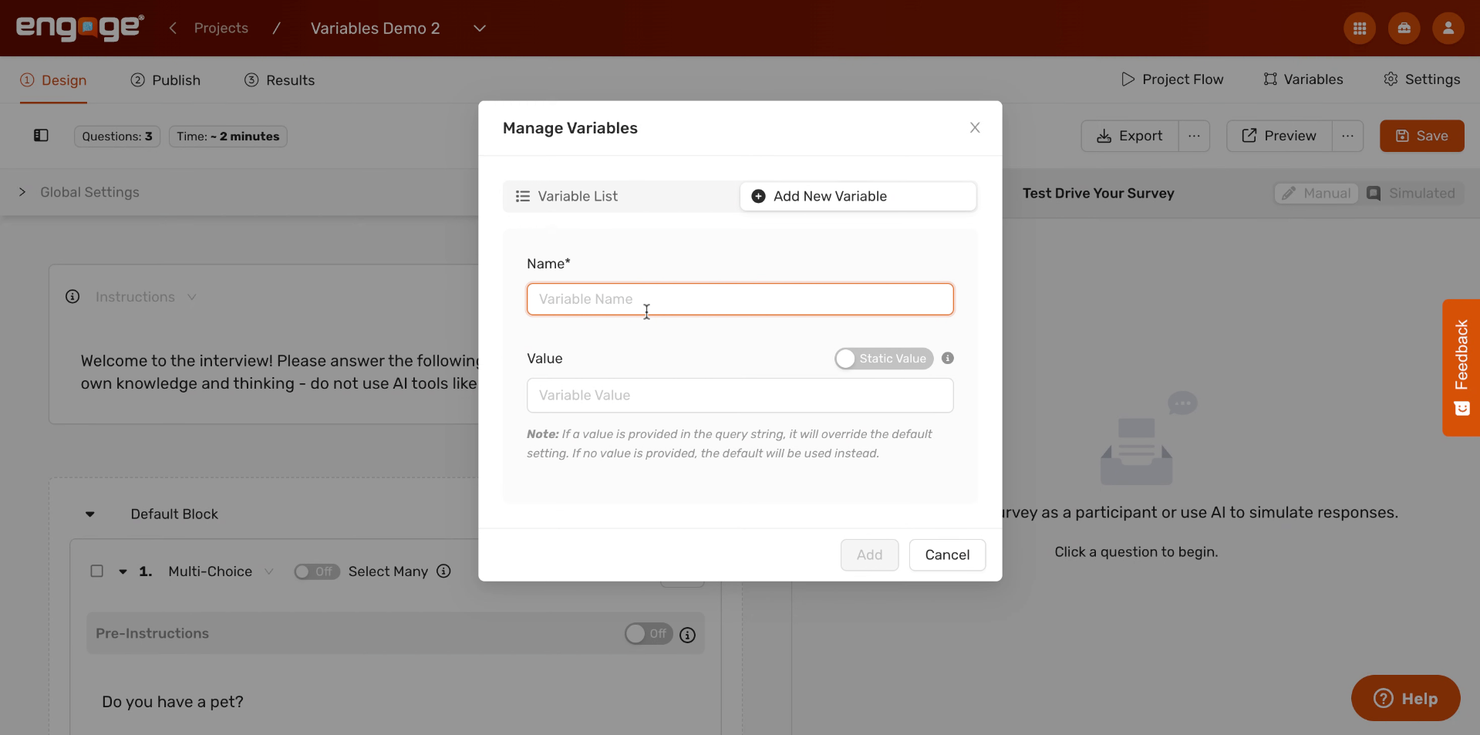Go to the Projects breadcrumb link

pos(221,28)
